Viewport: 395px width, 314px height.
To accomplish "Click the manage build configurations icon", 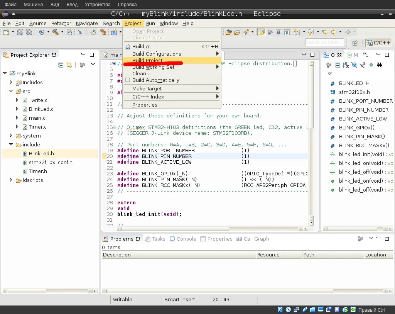I will click(42, 32).
